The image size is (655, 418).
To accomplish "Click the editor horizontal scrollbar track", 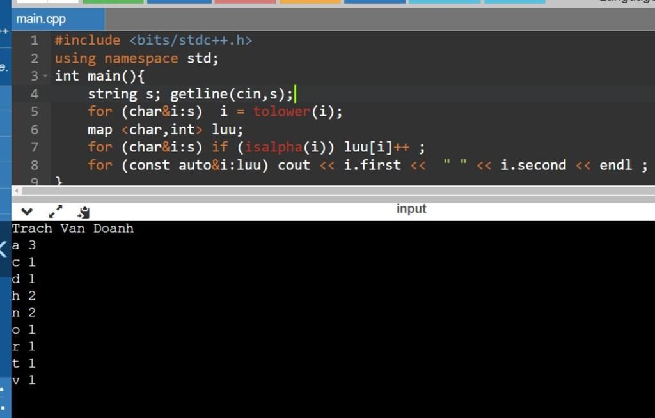I will click(338, 191).
